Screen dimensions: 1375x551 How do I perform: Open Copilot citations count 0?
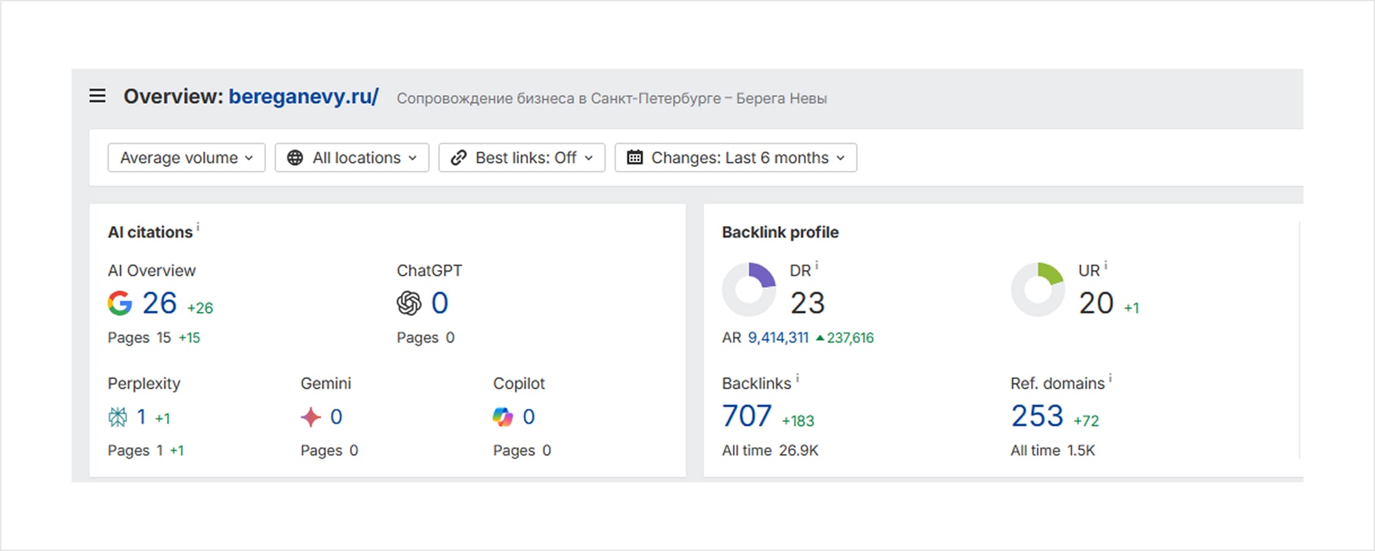[x=529, y=417]
